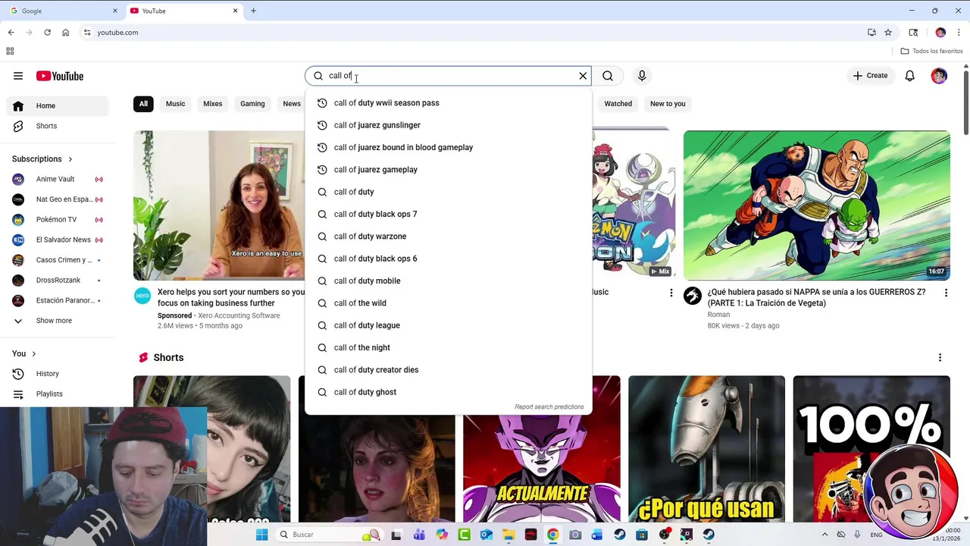Select the New to you chip

668,104
